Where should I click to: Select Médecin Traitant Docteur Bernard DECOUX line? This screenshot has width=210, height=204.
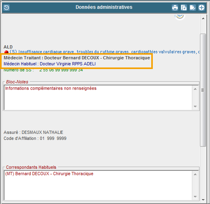[77, 58]
